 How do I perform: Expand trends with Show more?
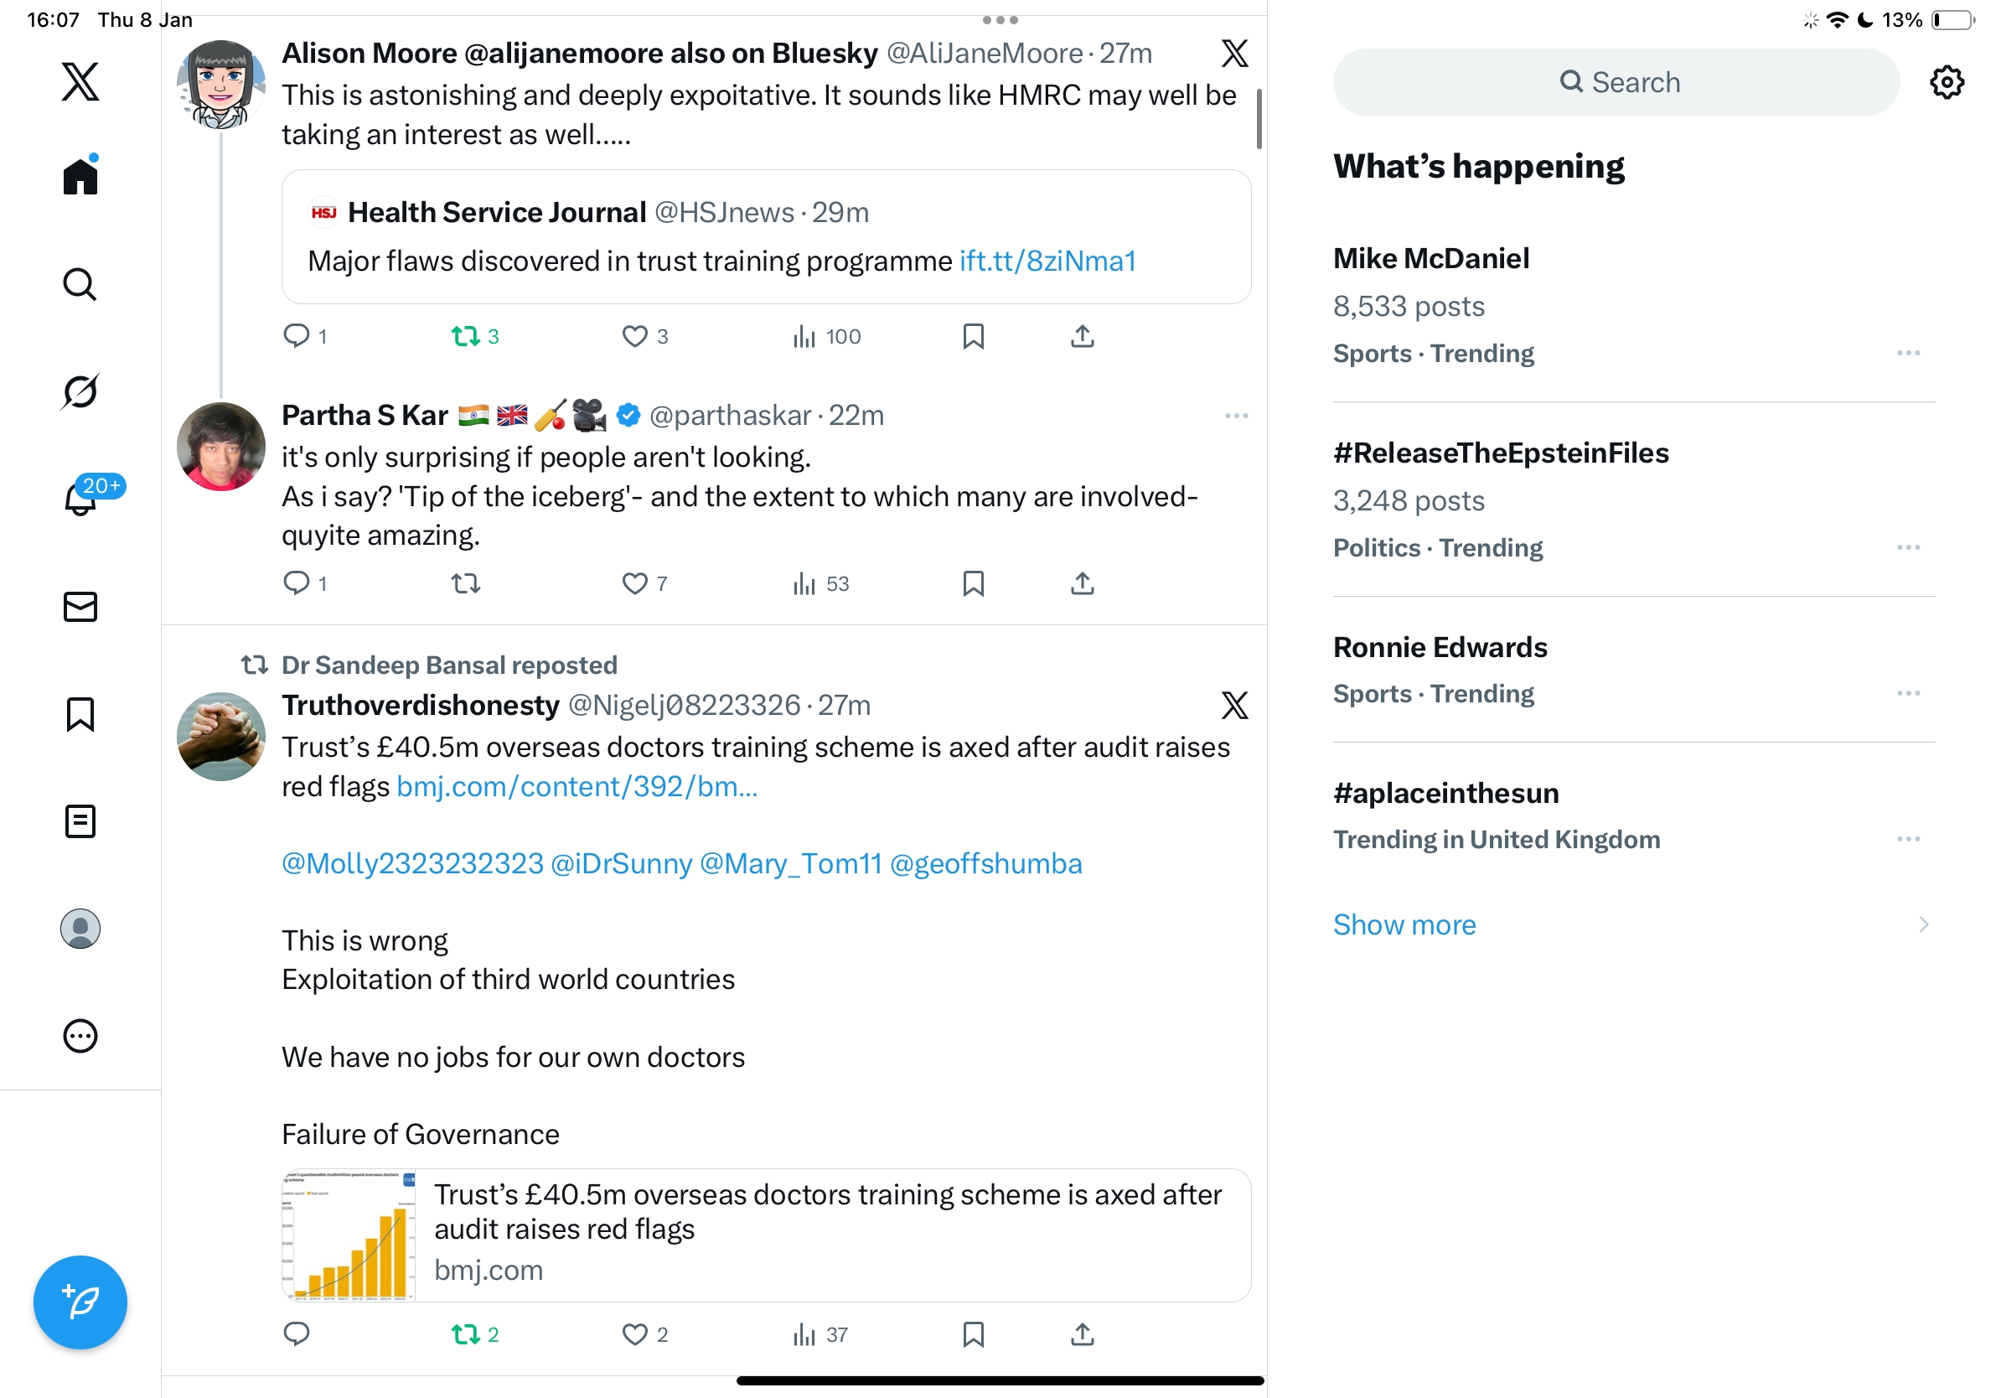pyautogui.click(x=1404, y=924)
